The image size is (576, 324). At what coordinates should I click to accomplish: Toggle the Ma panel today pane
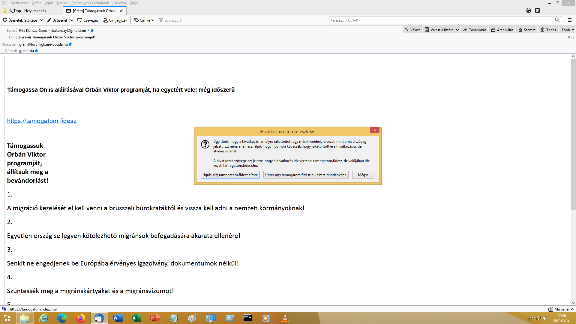click(561, 309)
